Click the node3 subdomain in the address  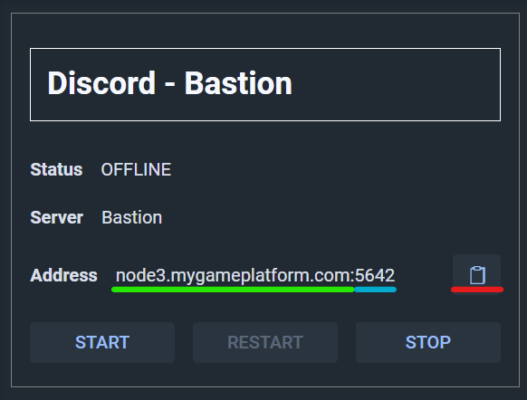click(x=141, y=276)
